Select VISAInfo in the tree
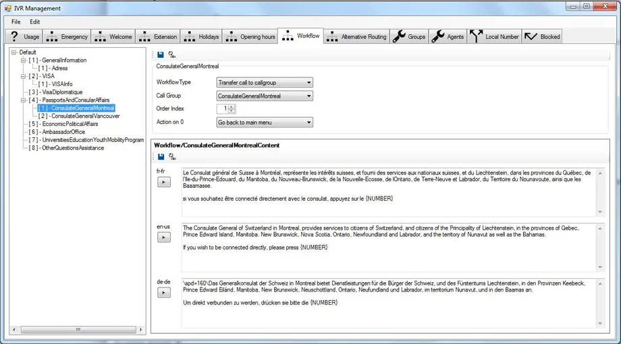Image resolution: width=621 pixels, height=344 pixels. click(55, 84)
